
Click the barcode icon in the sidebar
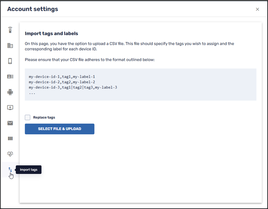tap(10, 138)
